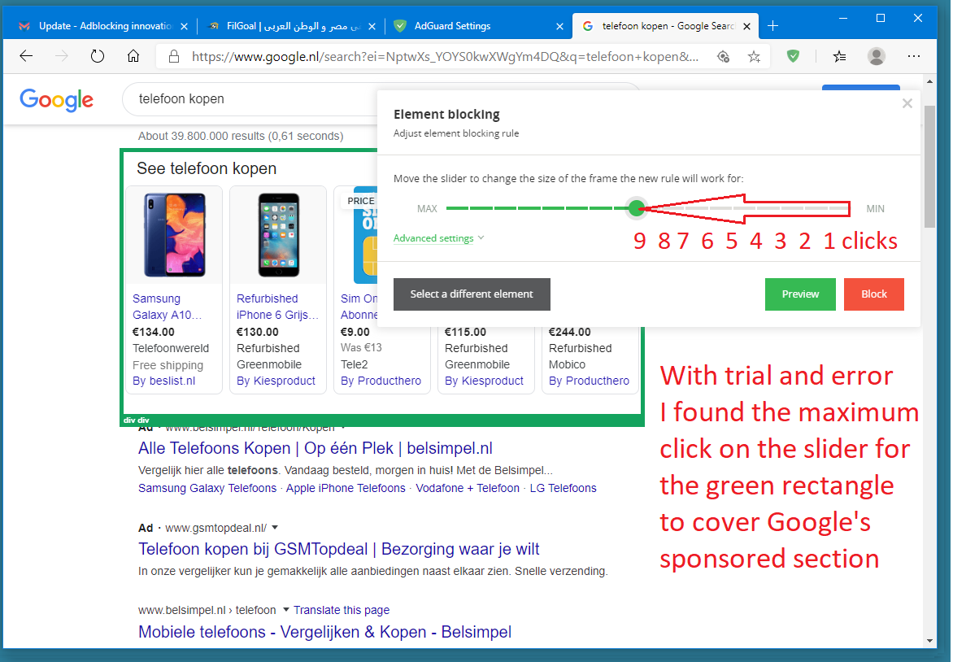Open Refurbished iPhone 6 Grijs link

tap(277, 307)
